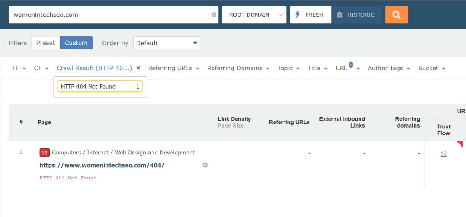Expand the TF filter
The height and width of the screenshot is (217, 466).
(x=19, y=68)
